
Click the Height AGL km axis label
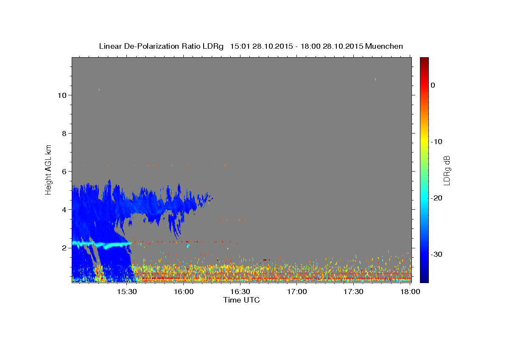pyautogui.click(x=49, y=169)
